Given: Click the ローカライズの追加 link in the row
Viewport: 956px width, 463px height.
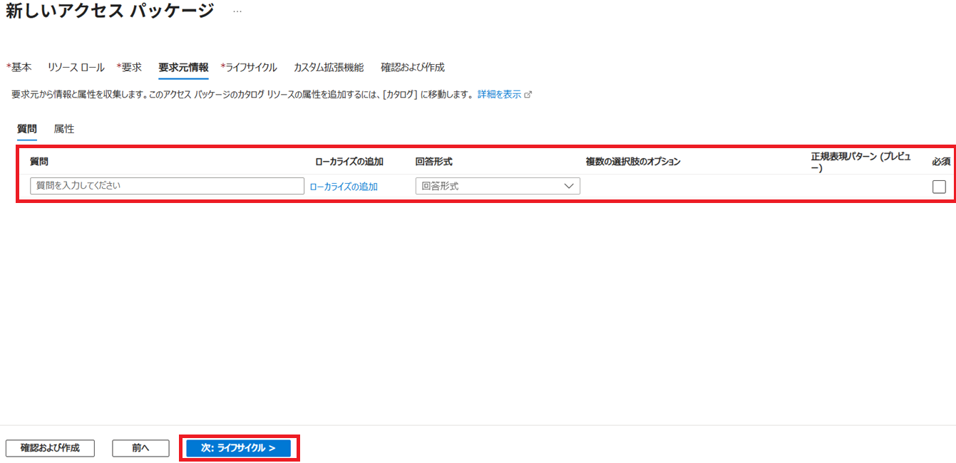Looking at the screenshot, I should coord(343,187).
